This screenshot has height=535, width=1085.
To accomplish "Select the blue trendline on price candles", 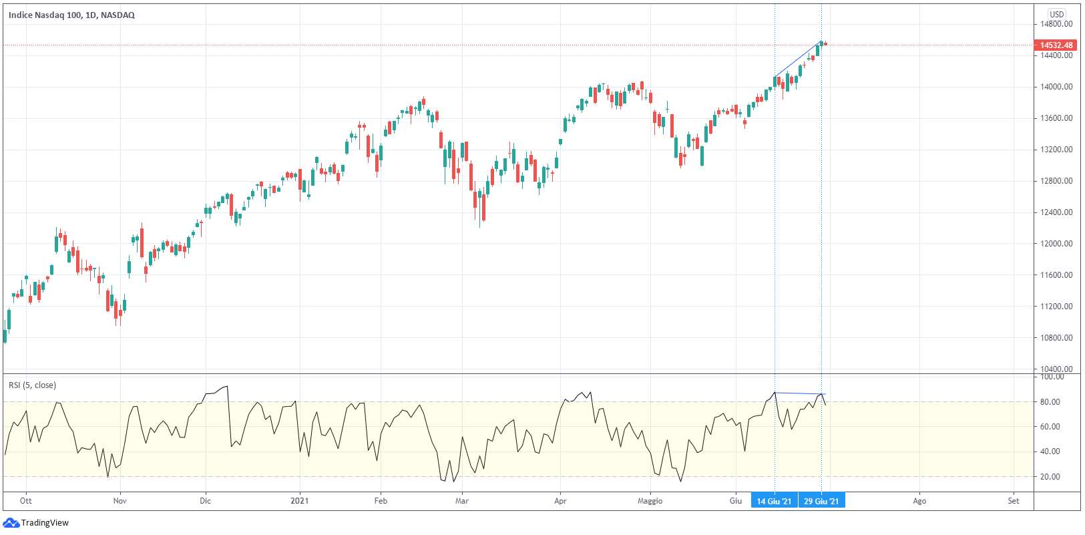I will coord(797,60).
